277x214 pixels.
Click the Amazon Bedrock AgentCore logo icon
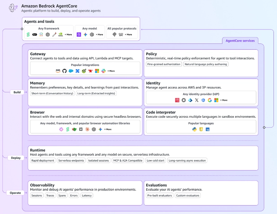click(13, 8)
